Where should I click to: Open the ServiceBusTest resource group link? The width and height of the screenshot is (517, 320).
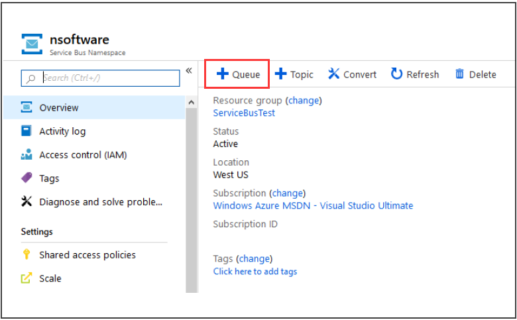[x=244, y=113]
